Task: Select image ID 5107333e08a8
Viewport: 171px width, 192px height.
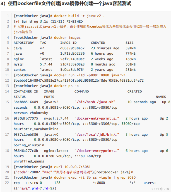Action: tap(72, 64)
